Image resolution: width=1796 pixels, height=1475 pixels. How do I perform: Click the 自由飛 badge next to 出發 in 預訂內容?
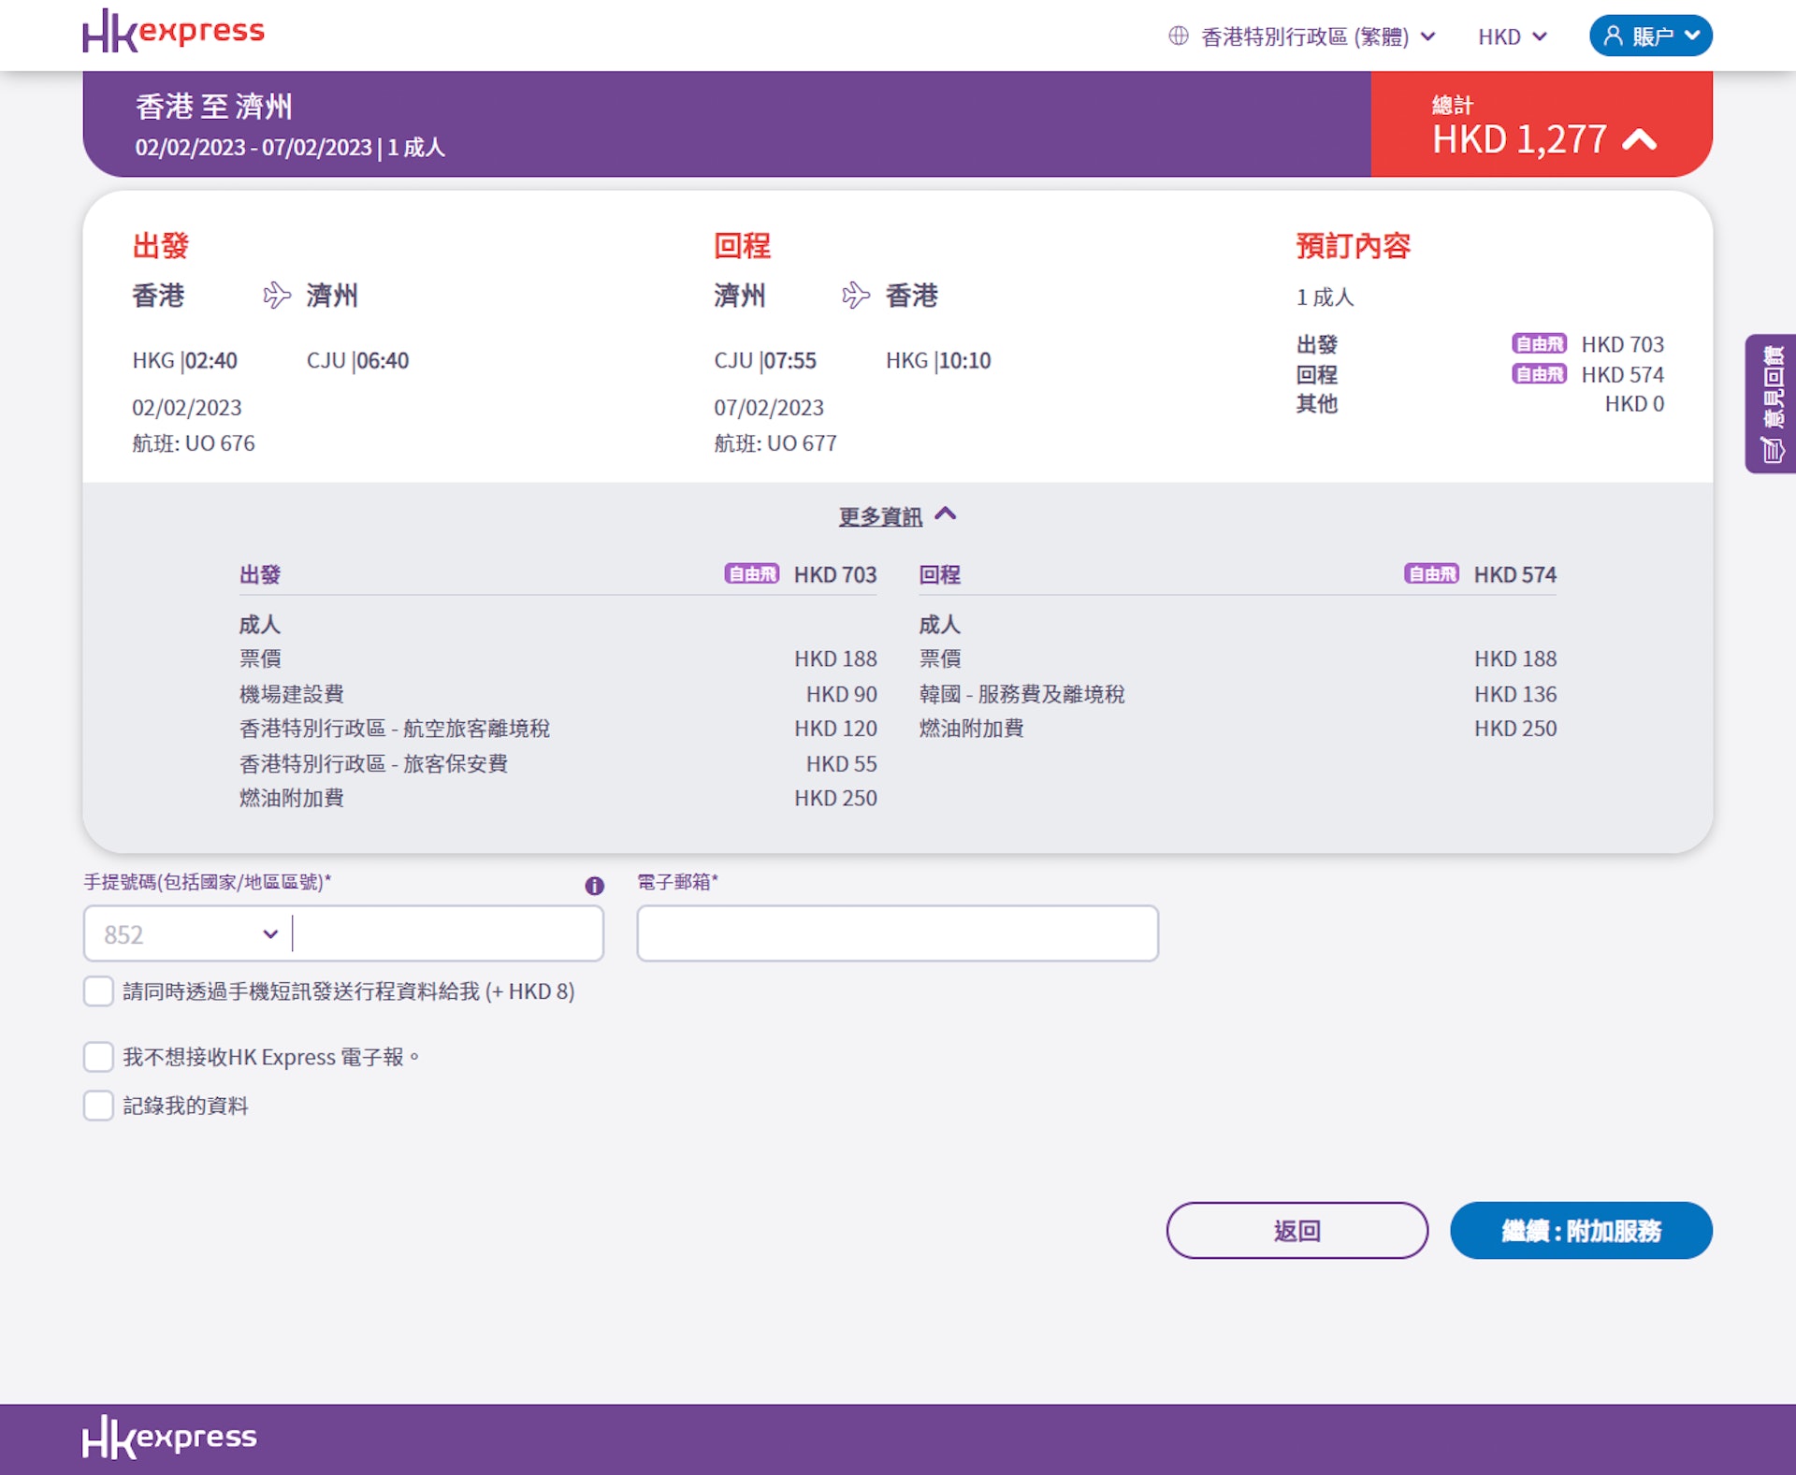point(1538,344)
